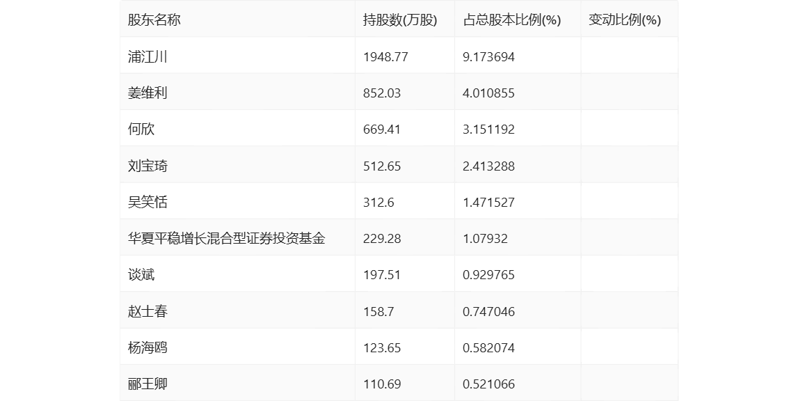Click the holding value 669.41

pos(382,129)
